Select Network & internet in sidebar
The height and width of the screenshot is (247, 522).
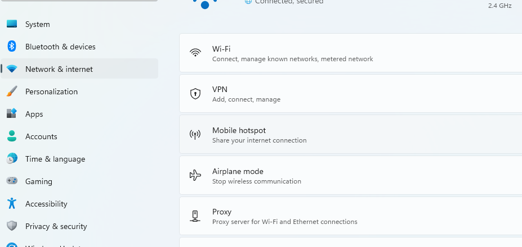[79, 68]
